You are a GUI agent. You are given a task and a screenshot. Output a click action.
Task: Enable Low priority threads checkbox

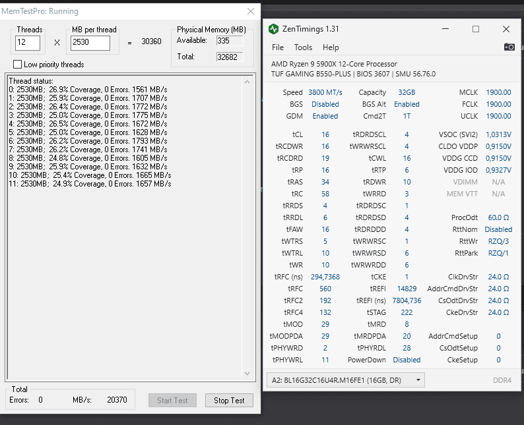(x=18, y=65)
